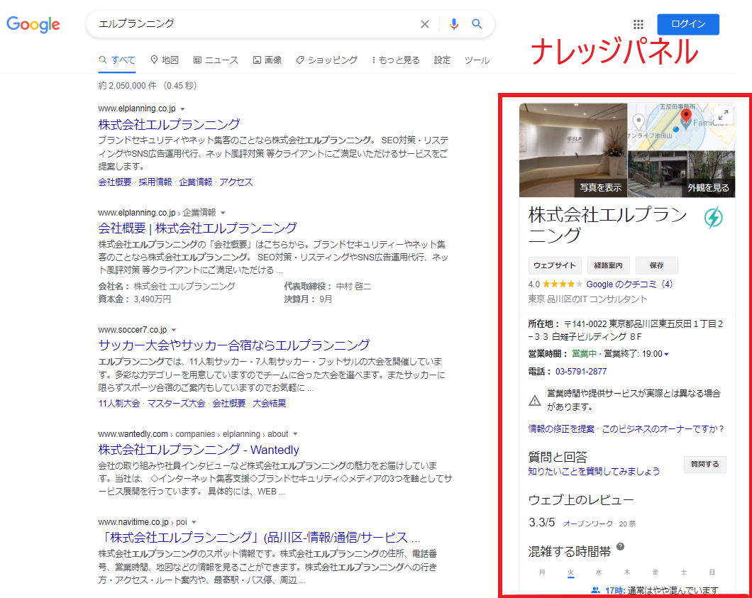Expand dropdown arrow next to navitime.co.jp poi
The width and height of the screenshot is (752, 598).
(x=194, y=522)
